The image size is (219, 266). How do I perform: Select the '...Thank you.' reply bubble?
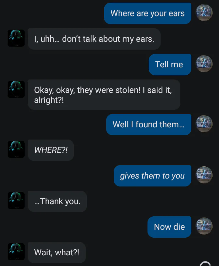pyautogui.click(x=57, y=201)
